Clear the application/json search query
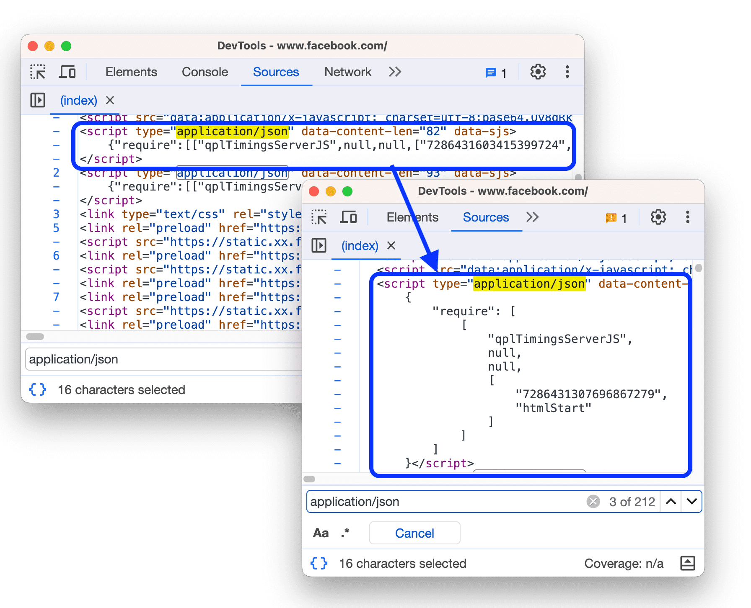Screen dimensions: 751x608 [593, 501]
